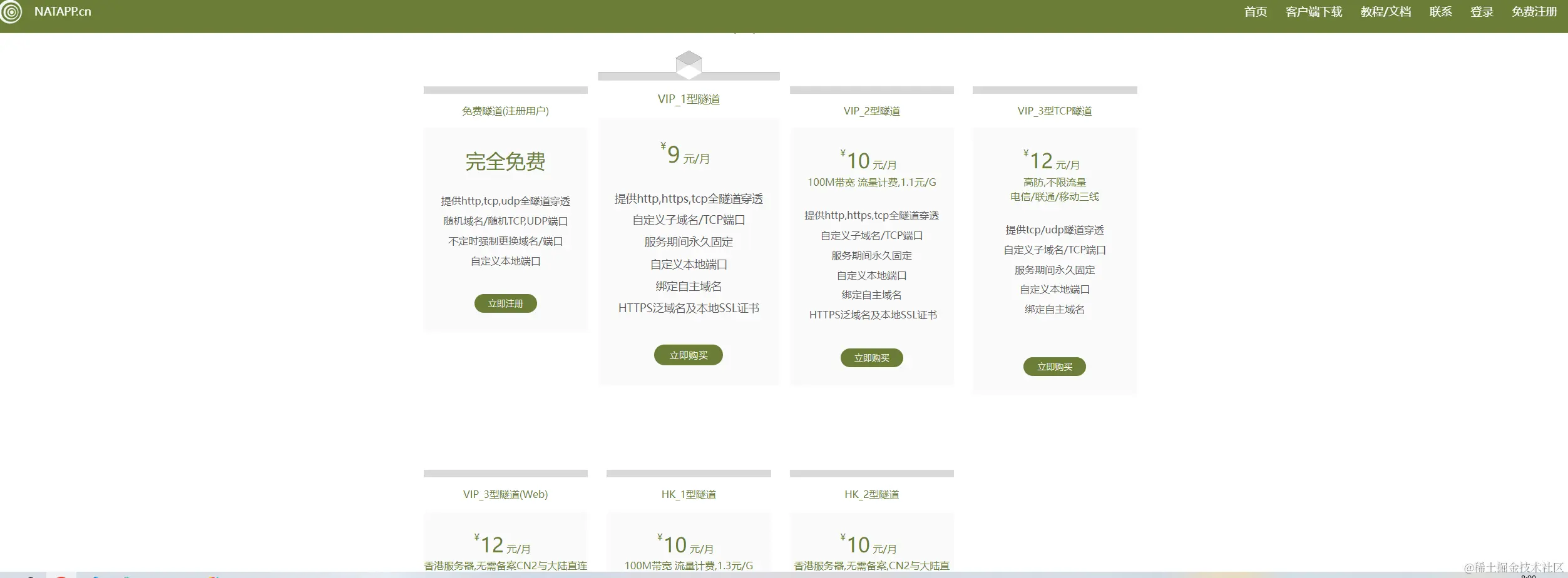Click the ¥9 元/月 price
The width and height of the screenshot is (1568, 578).
pyautogui.click(x=685, y=154)
